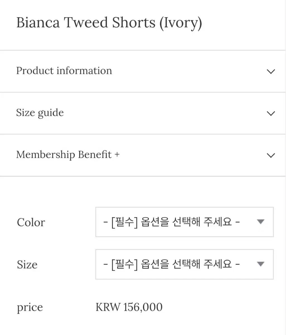This screenshot has width=286, height=335.
Task: Click the Color dropdown triangle arrow
Action: (260, 222)
